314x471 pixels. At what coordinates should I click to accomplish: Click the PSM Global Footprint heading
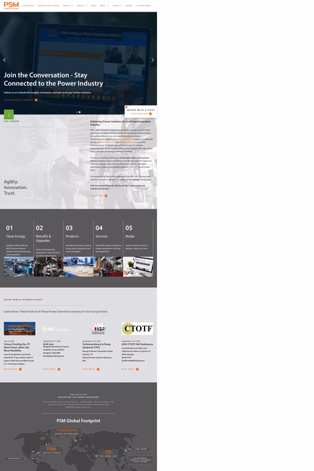(78, 421)
